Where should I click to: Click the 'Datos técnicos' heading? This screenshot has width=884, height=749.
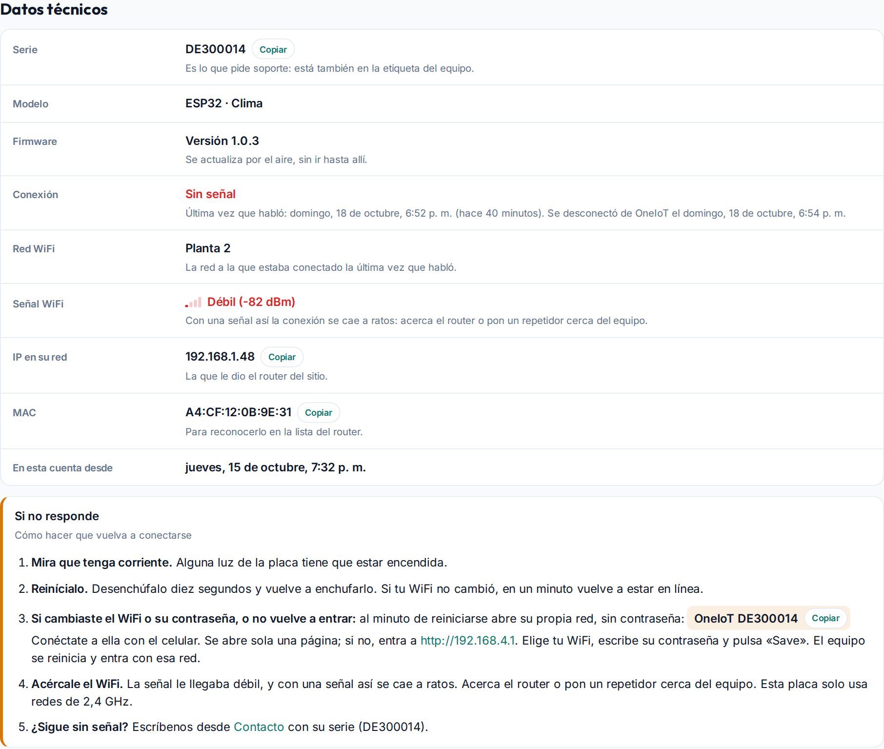(x=54, y=9)
